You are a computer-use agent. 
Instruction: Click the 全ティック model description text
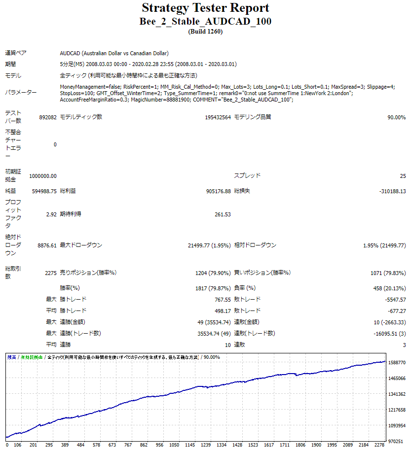coord(128,75)
